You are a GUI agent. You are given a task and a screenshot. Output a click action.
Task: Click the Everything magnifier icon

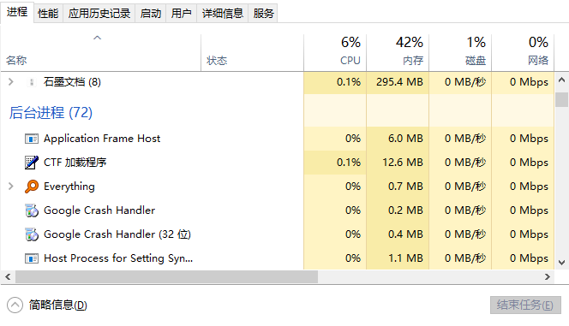[x=32, y=187]
